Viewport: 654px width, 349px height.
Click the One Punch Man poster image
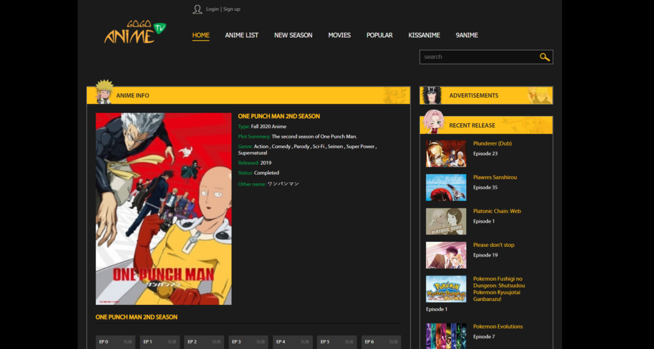tap(163, 209)
